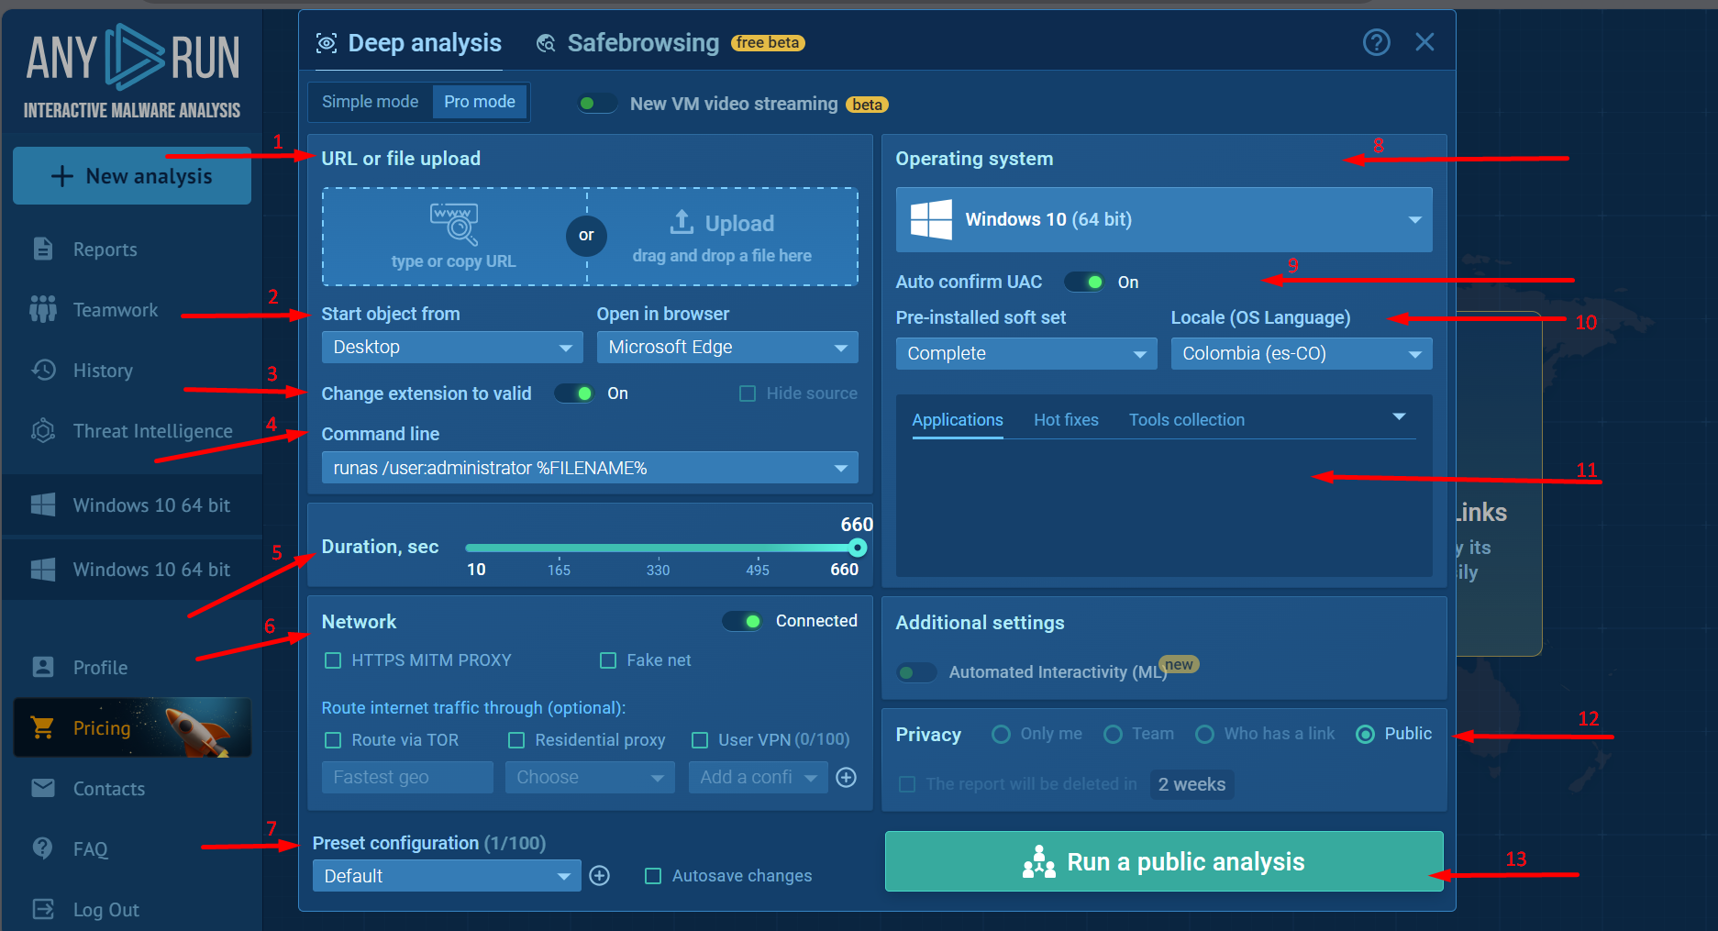The width and height of the screenshot is (1718, 931).
Task: Click the 330 mark on Duration slider
Action: (x=658, y=570)
